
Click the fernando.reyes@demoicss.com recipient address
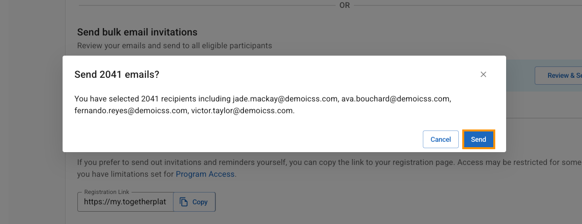131,110
